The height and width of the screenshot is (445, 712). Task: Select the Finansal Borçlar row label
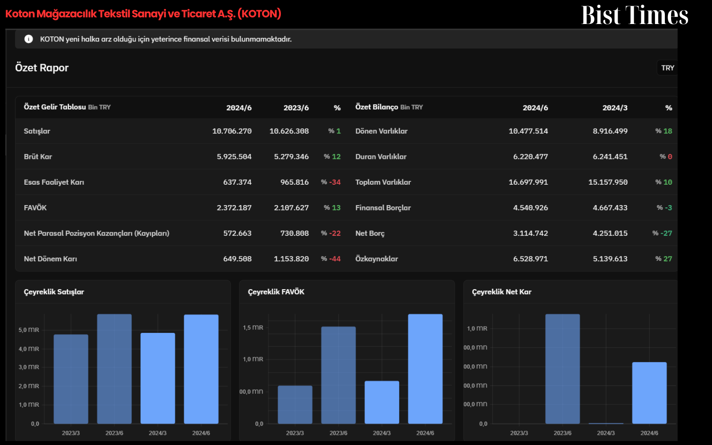pyautogui.click(x=383, y=208)
